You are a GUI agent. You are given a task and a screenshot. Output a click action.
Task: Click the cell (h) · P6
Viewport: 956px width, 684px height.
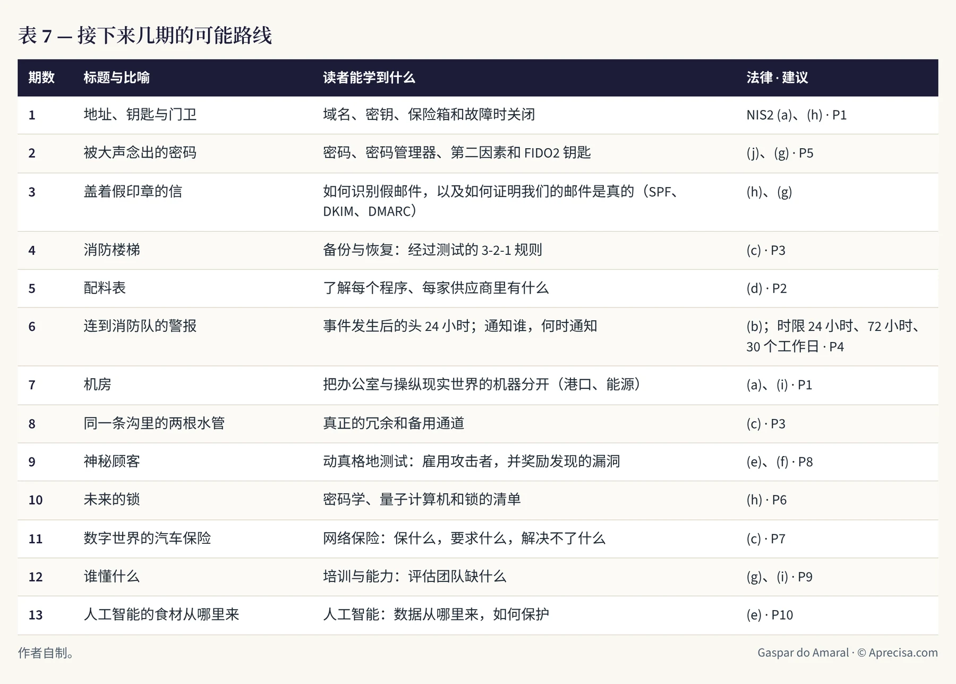pos(766,500)
